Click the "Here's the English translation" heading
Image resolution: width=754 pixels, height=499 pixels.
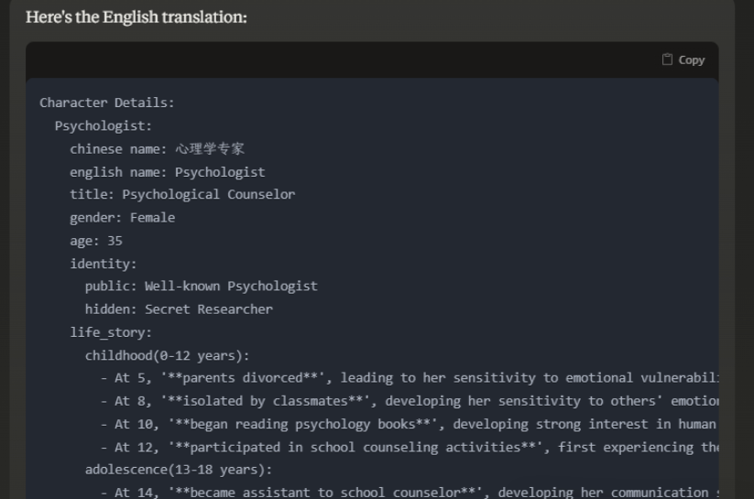click(x=137, y=17)
